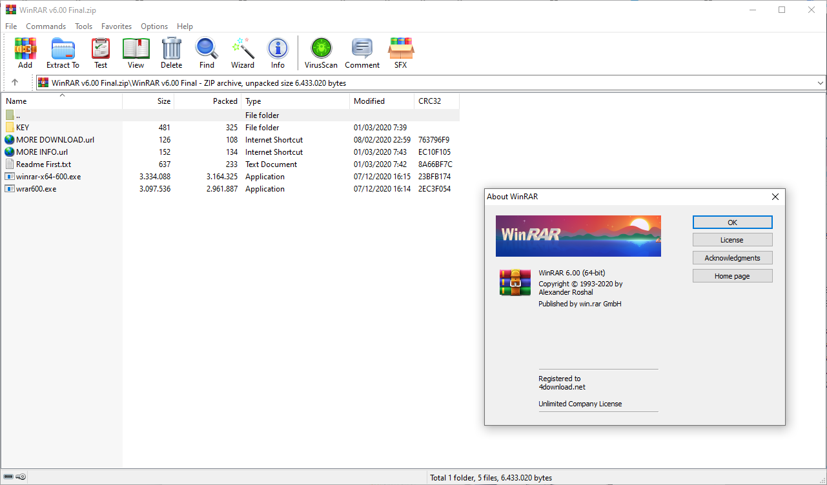Click CRC32 value 23BFB174
The height and width of the screenshot is (485, 827).
[x=434, y=177]
